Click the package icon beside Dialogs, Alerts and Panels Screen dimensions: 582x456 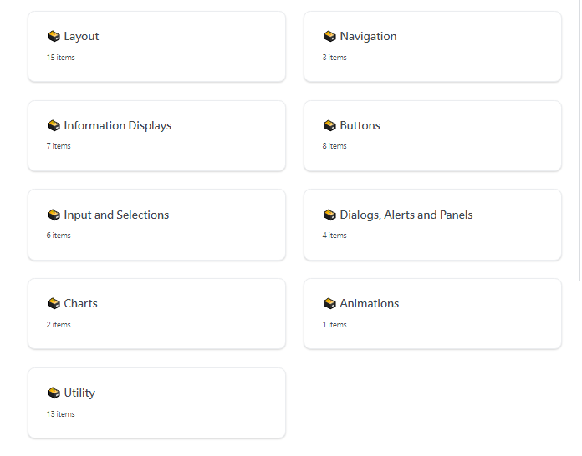tap(329, 215)
